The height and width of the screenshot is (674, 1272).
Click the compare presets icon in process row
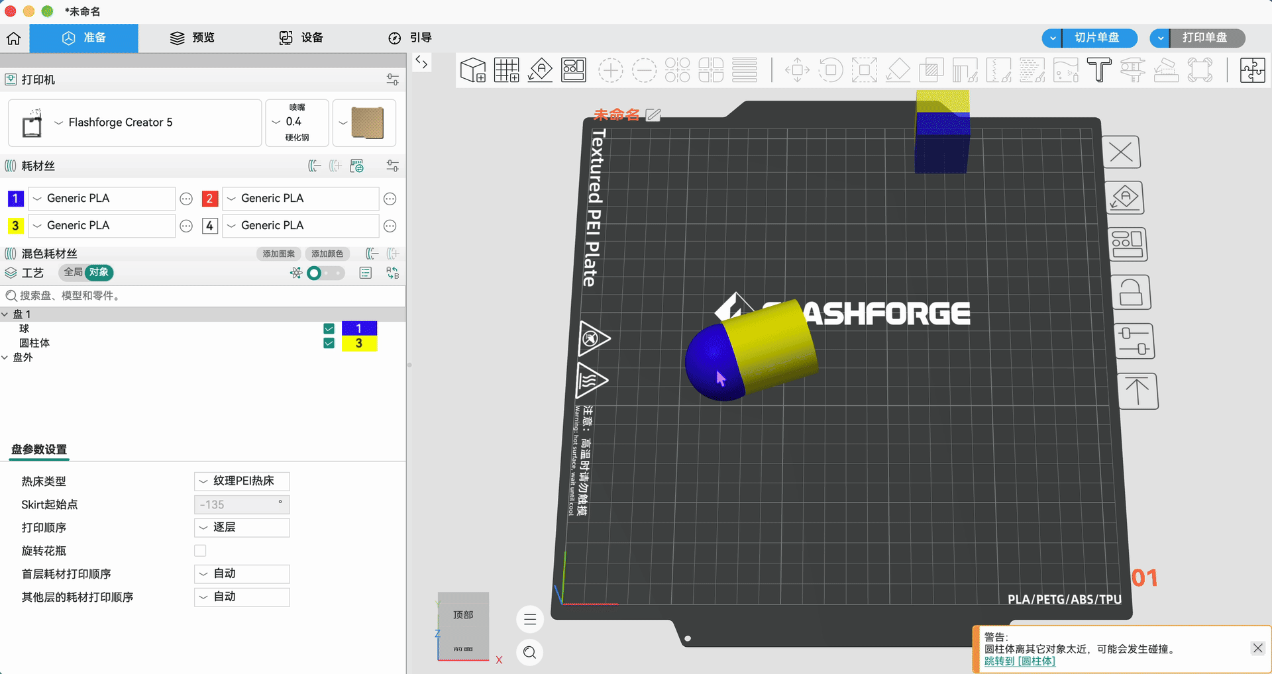point(393,273)
